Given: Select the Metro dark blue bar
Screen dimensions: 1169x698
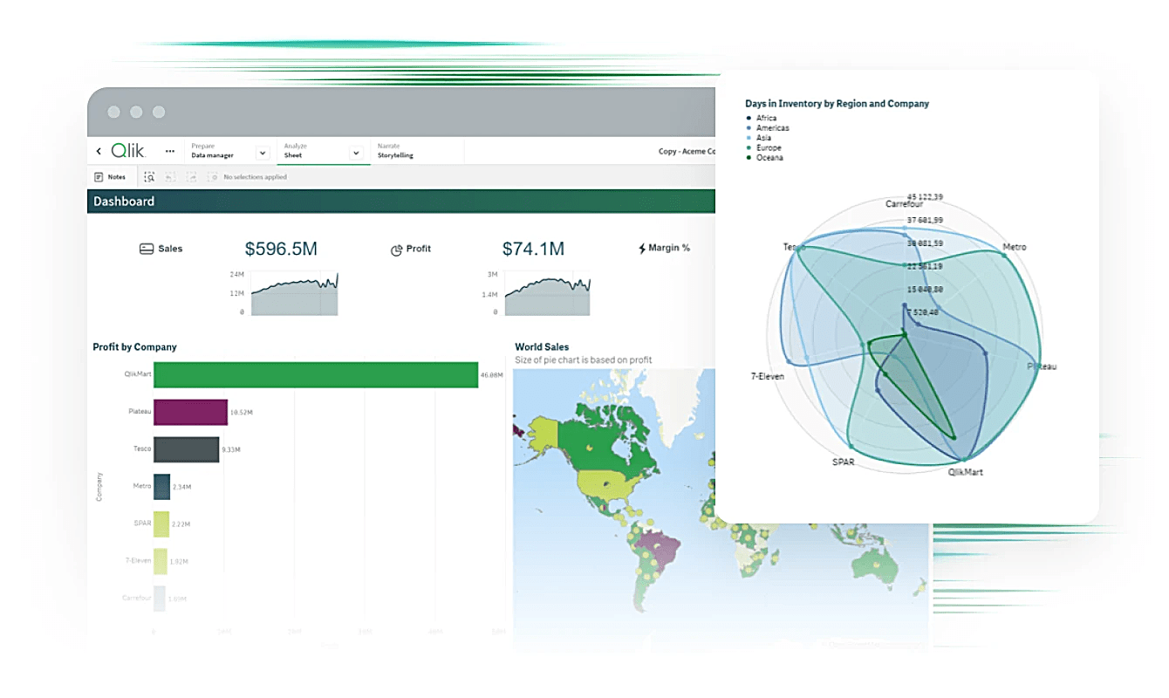Looking at the screenshot, I should click(161, 487).
